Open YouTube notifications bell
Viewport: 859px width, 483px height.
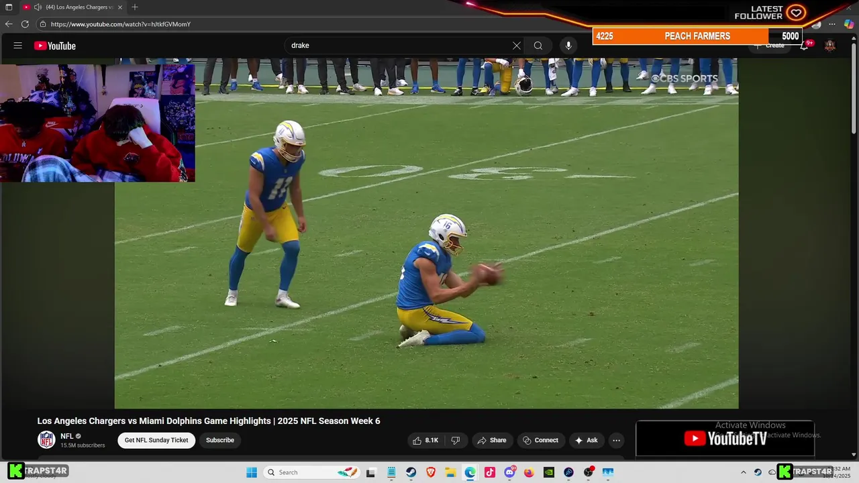point(805,46)
